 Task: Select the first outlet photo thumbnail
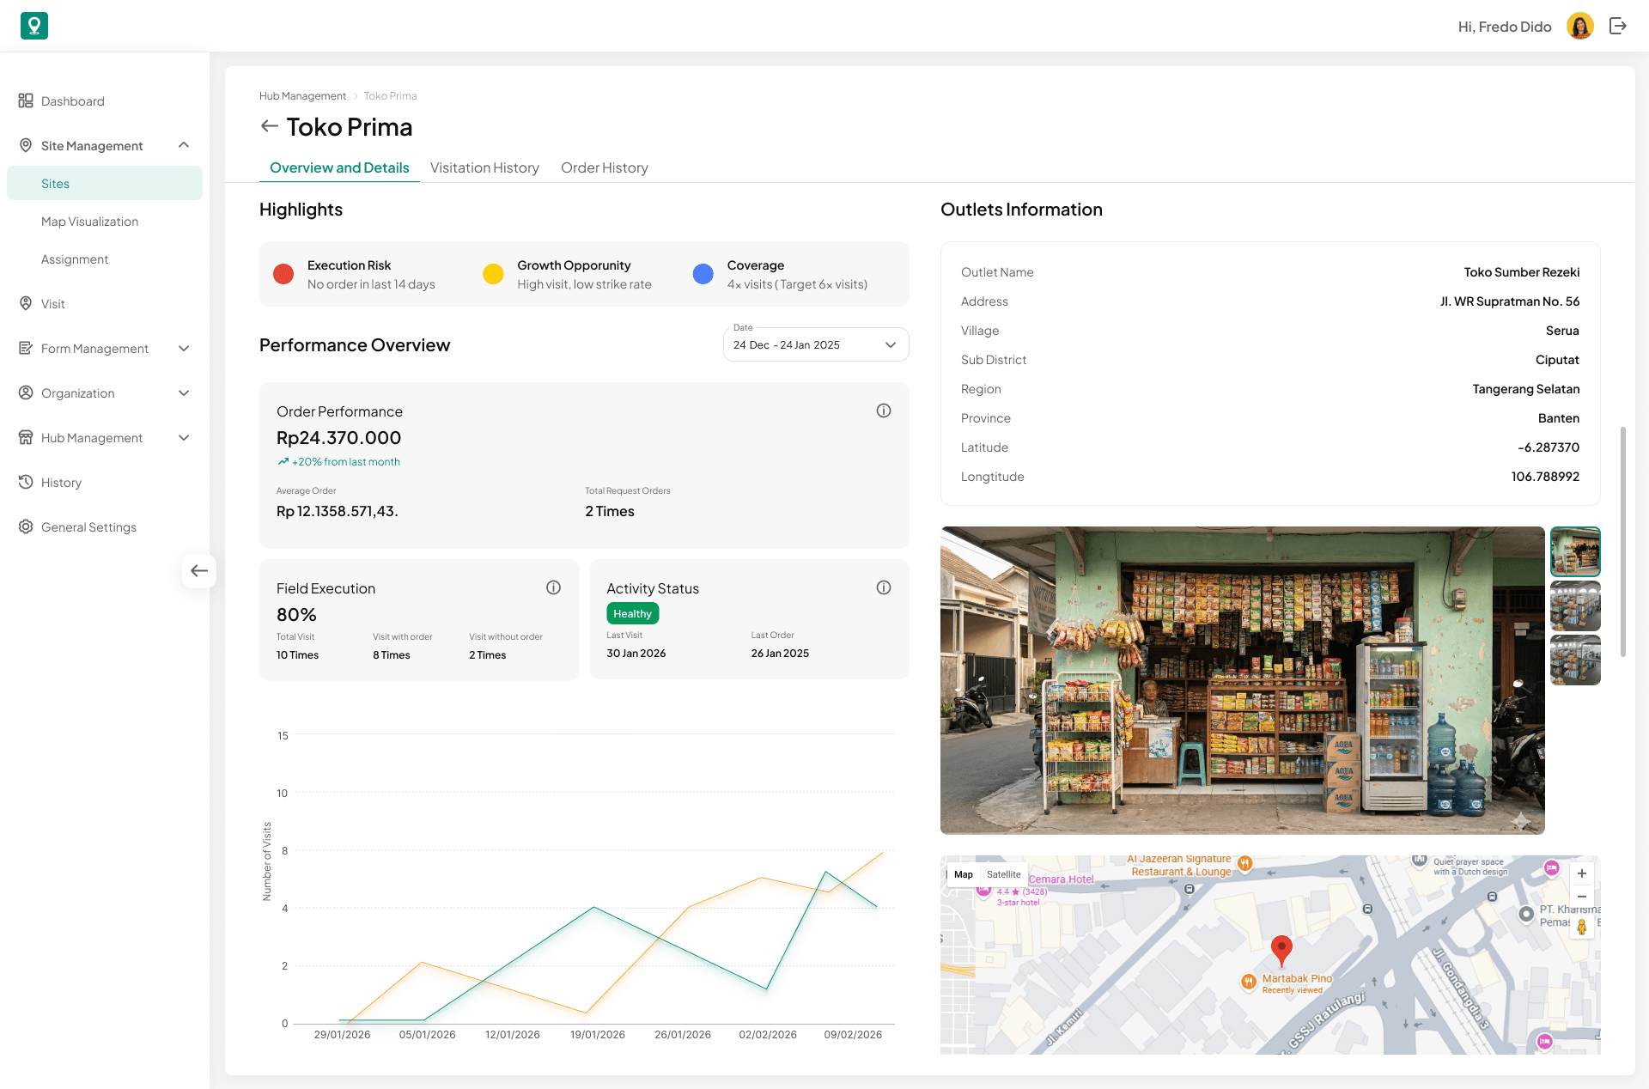(x=1575, y=551)
